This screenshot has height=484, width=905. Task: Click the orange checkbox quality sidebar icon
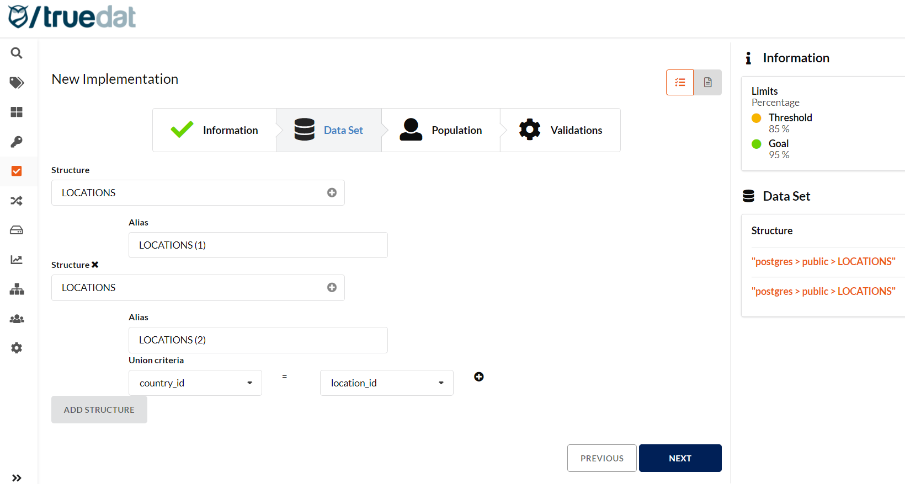click(x=17, y=171)
